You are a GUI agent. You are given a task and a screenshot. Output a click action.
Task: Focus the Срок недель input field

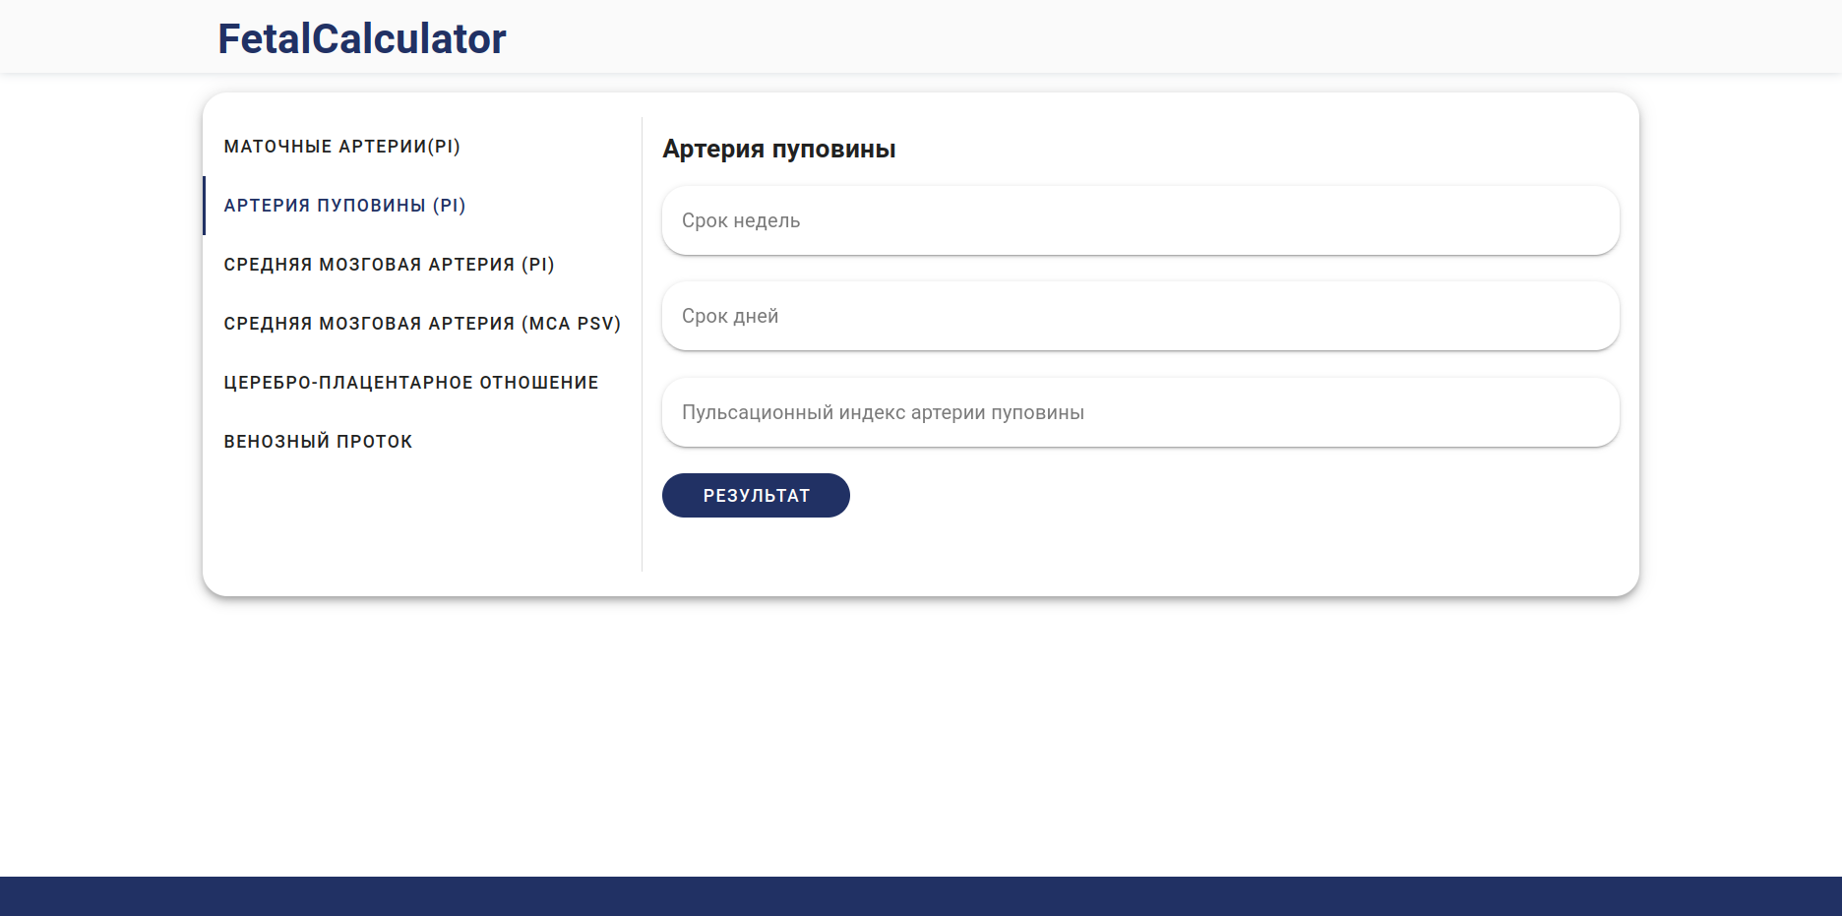pyautogui.click(x=1140, y=220)
